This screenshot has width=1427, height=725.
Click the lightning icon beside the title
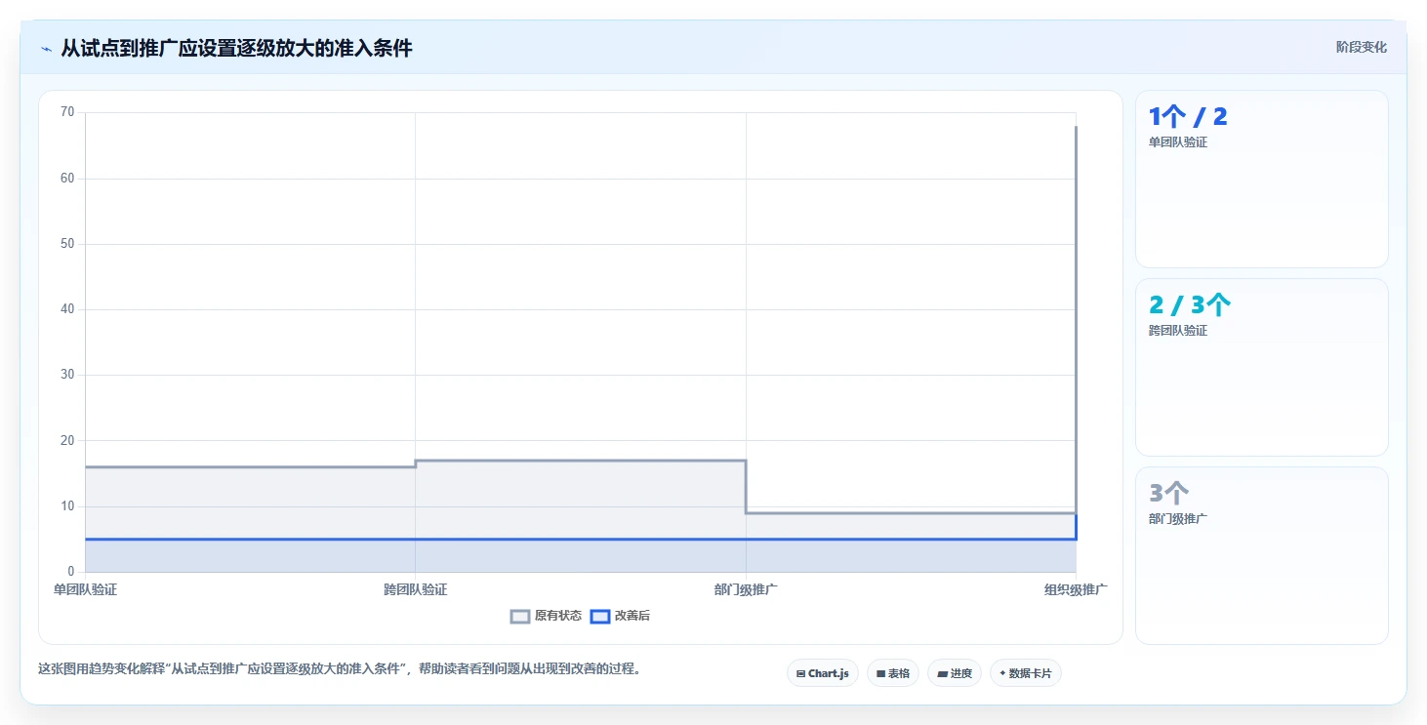(x=46, y=49)
